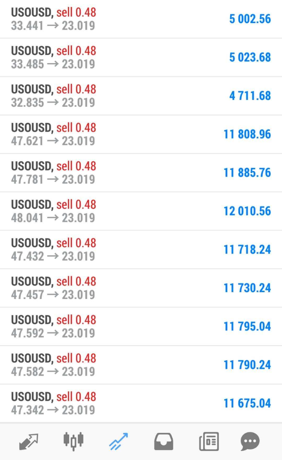Open the News newspaper icon
The image size is (282, 460).
[209, 442]
